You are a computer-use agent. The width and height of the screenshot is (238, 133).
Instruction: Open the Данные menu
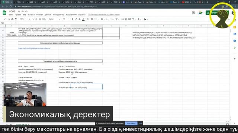click(48, 15)
